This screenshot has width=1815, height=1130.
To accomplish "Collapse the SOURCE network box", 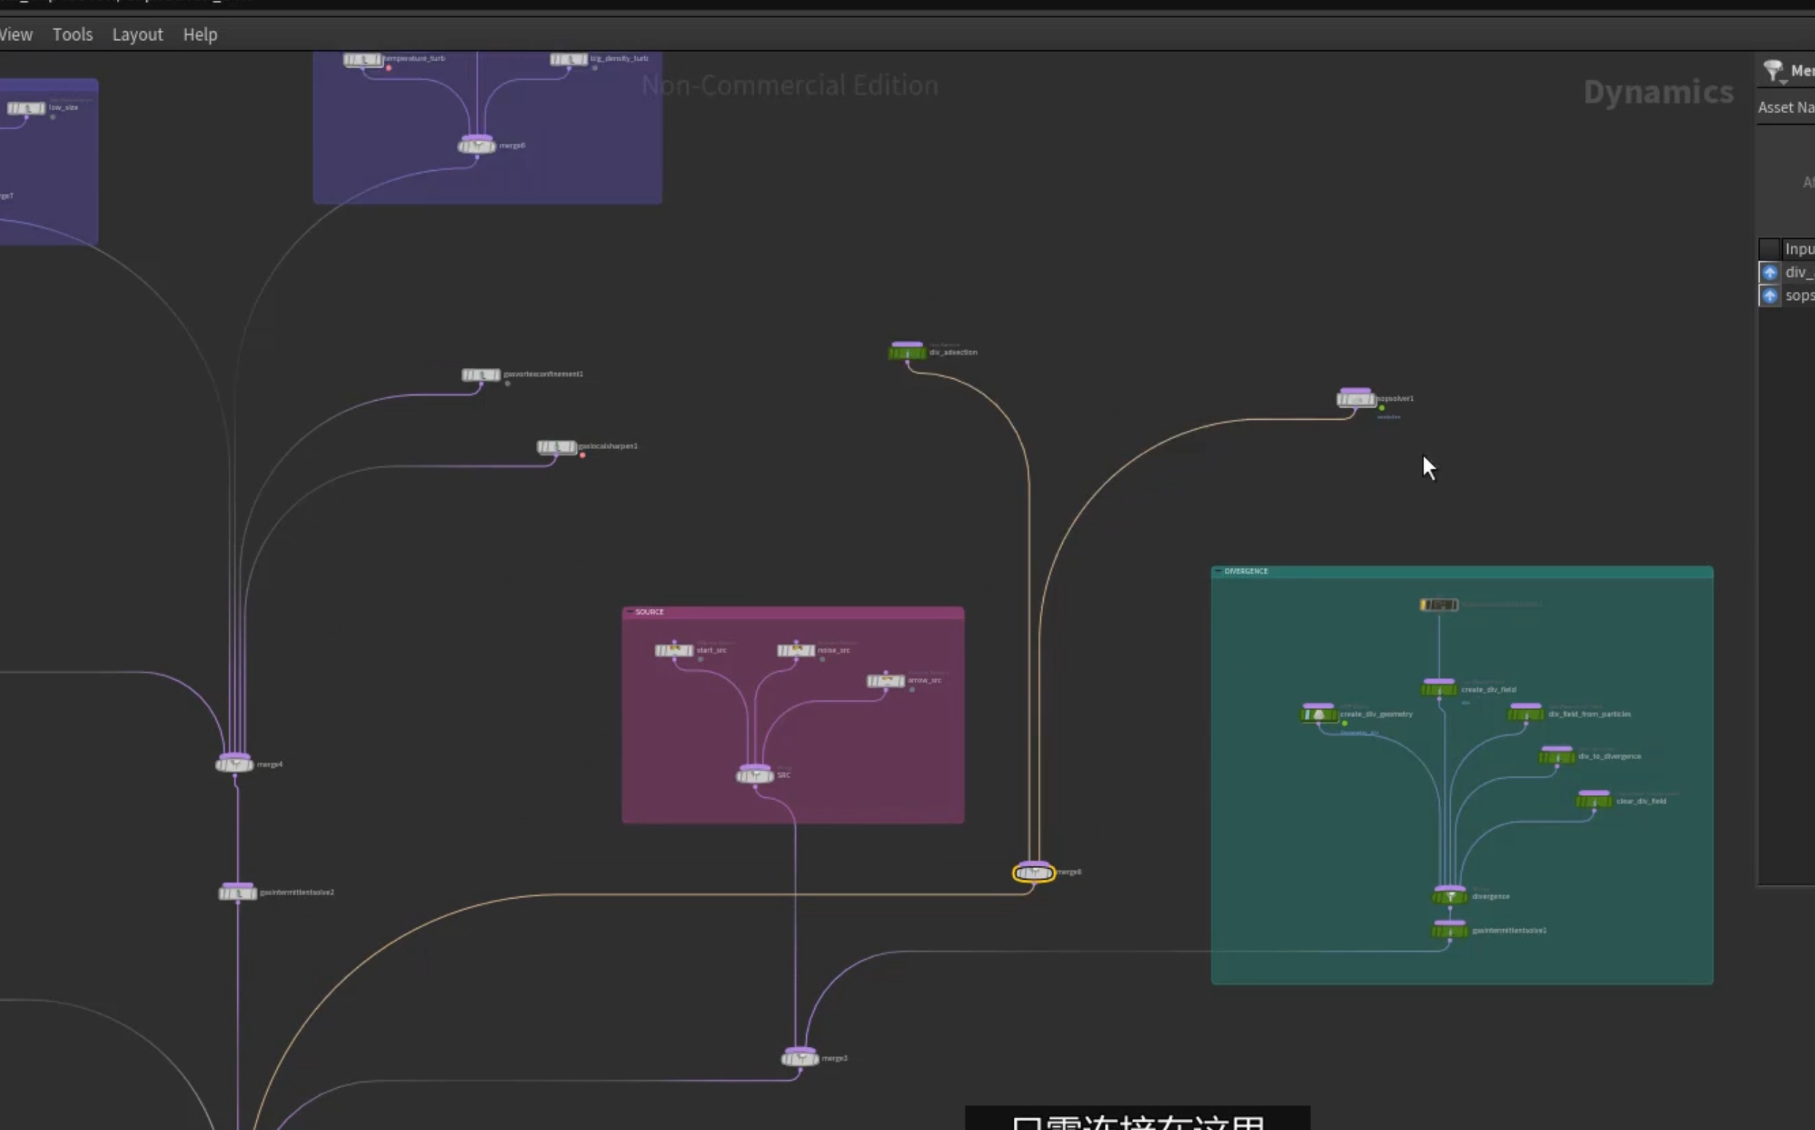I will point(630,612).
